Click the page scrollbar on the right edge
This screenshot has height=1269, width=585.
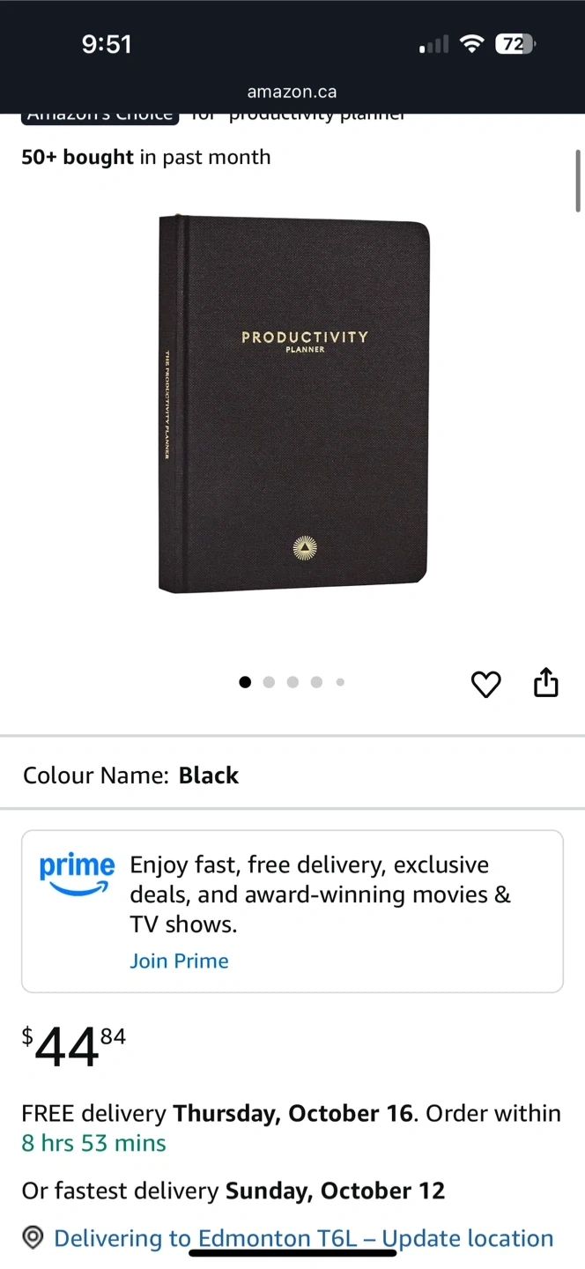point(578,181)
